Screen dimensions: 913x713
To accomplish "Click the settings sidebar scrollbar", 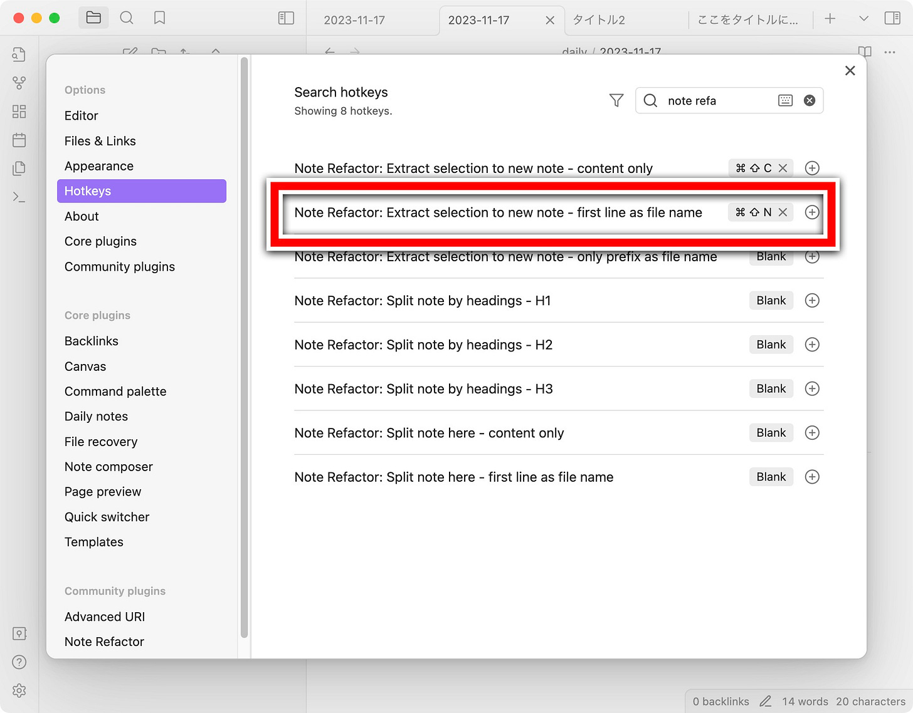I will 245,348.
